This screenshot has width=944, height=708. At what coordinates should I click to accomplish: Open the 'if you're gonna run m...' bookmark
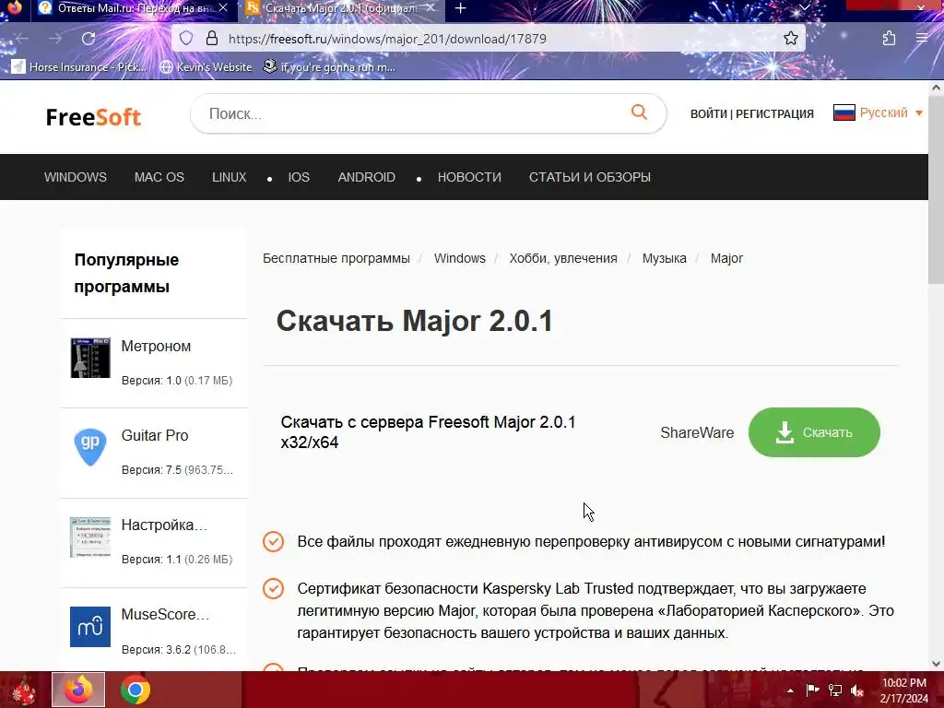(x=329, y=66)
